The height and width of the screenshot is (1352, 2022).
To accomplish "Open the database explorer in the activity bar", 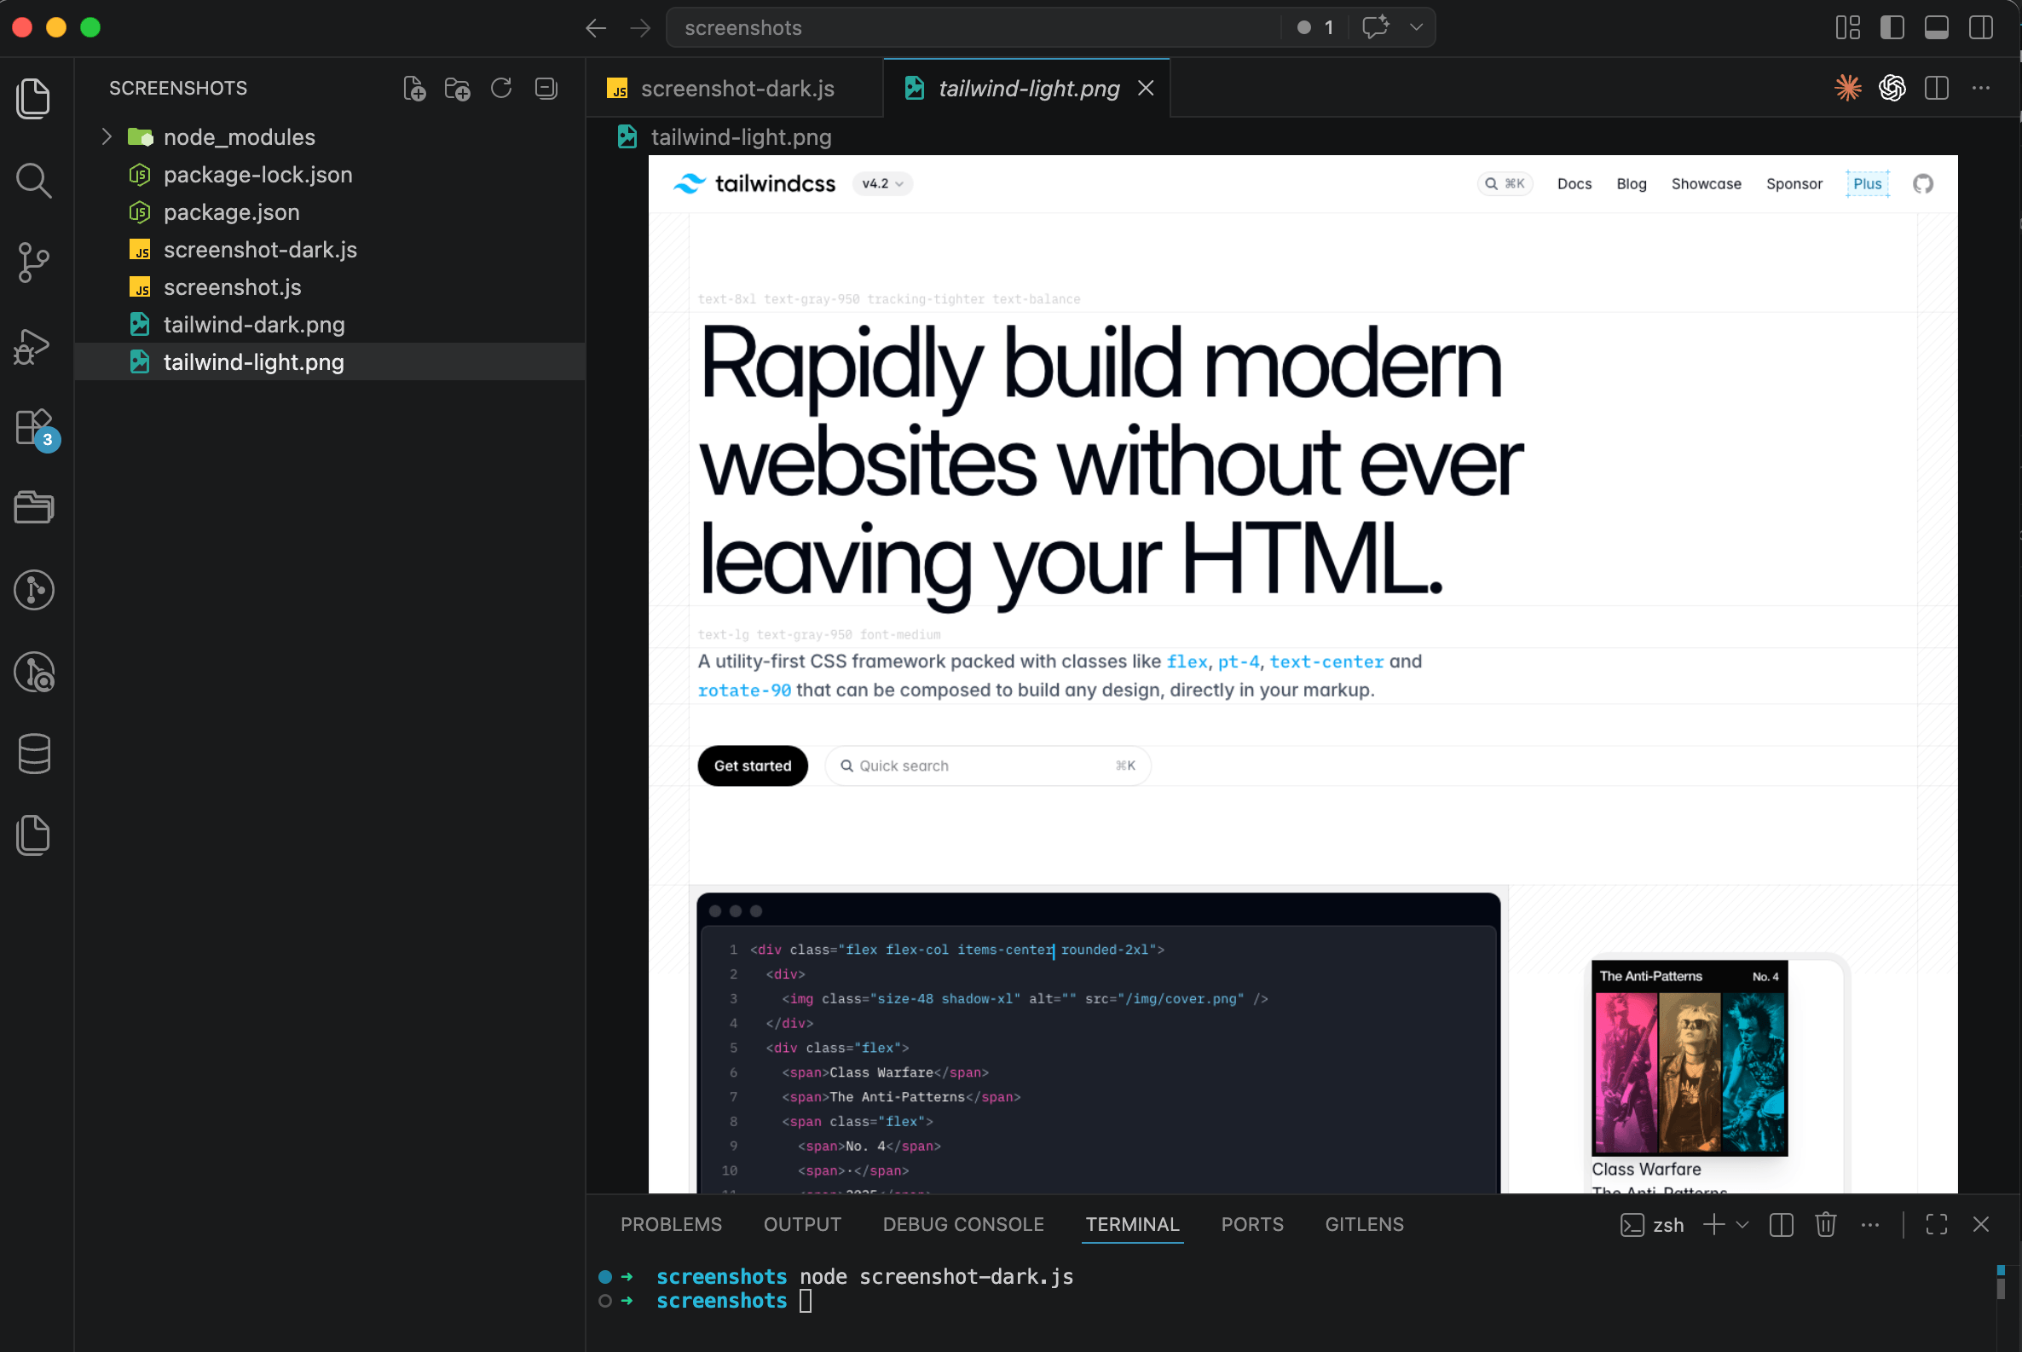I will tap(33, 754).
